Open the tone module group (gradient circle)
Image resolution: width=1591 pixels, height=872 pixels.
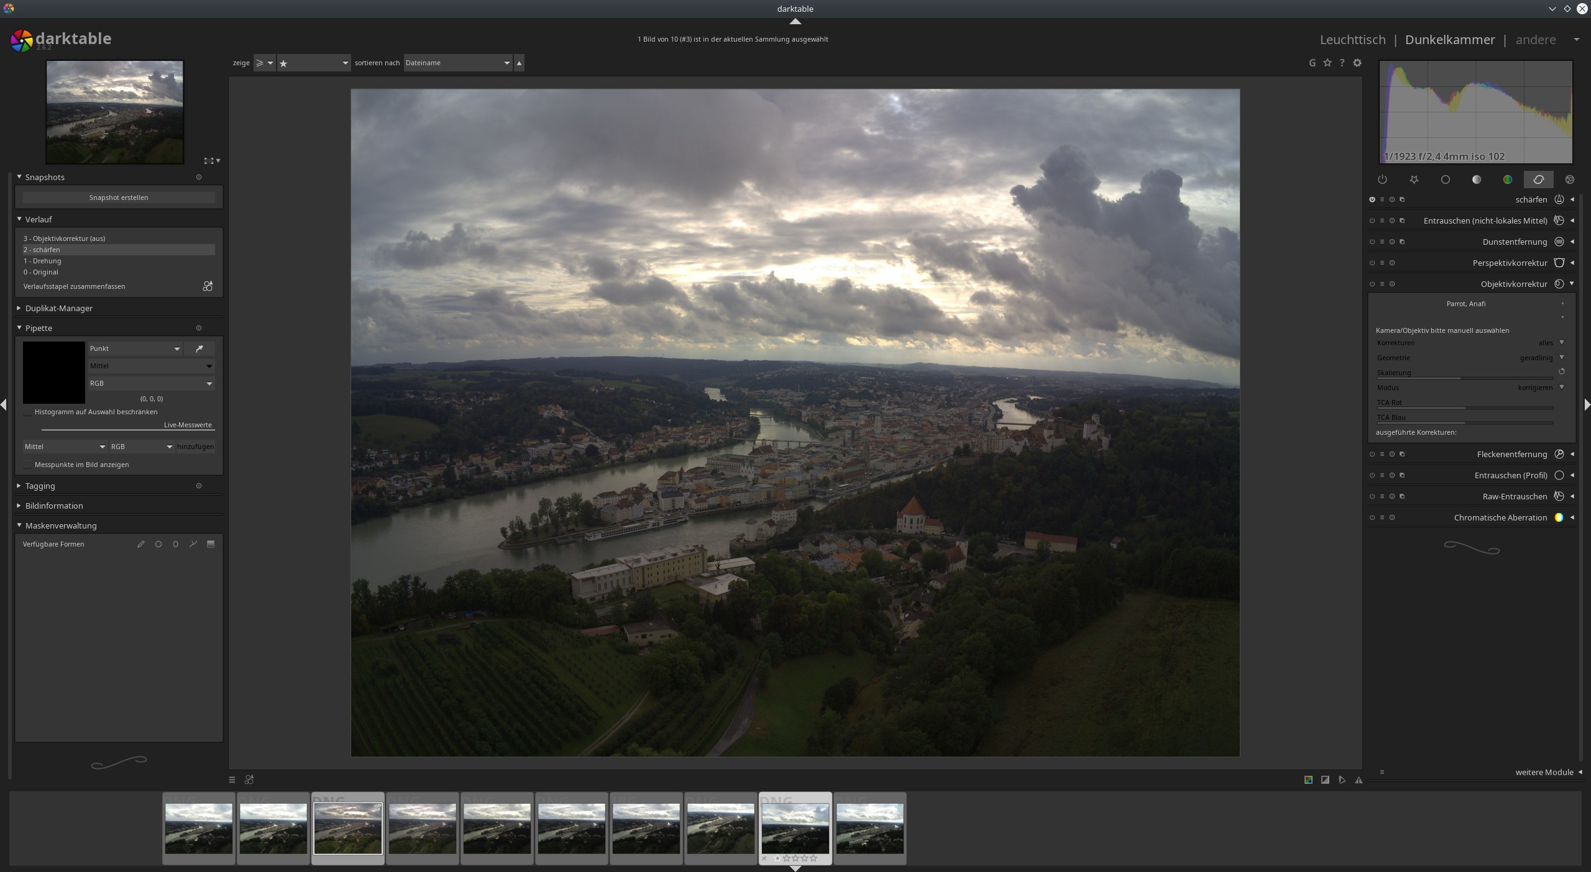[x=1476, y=179]
